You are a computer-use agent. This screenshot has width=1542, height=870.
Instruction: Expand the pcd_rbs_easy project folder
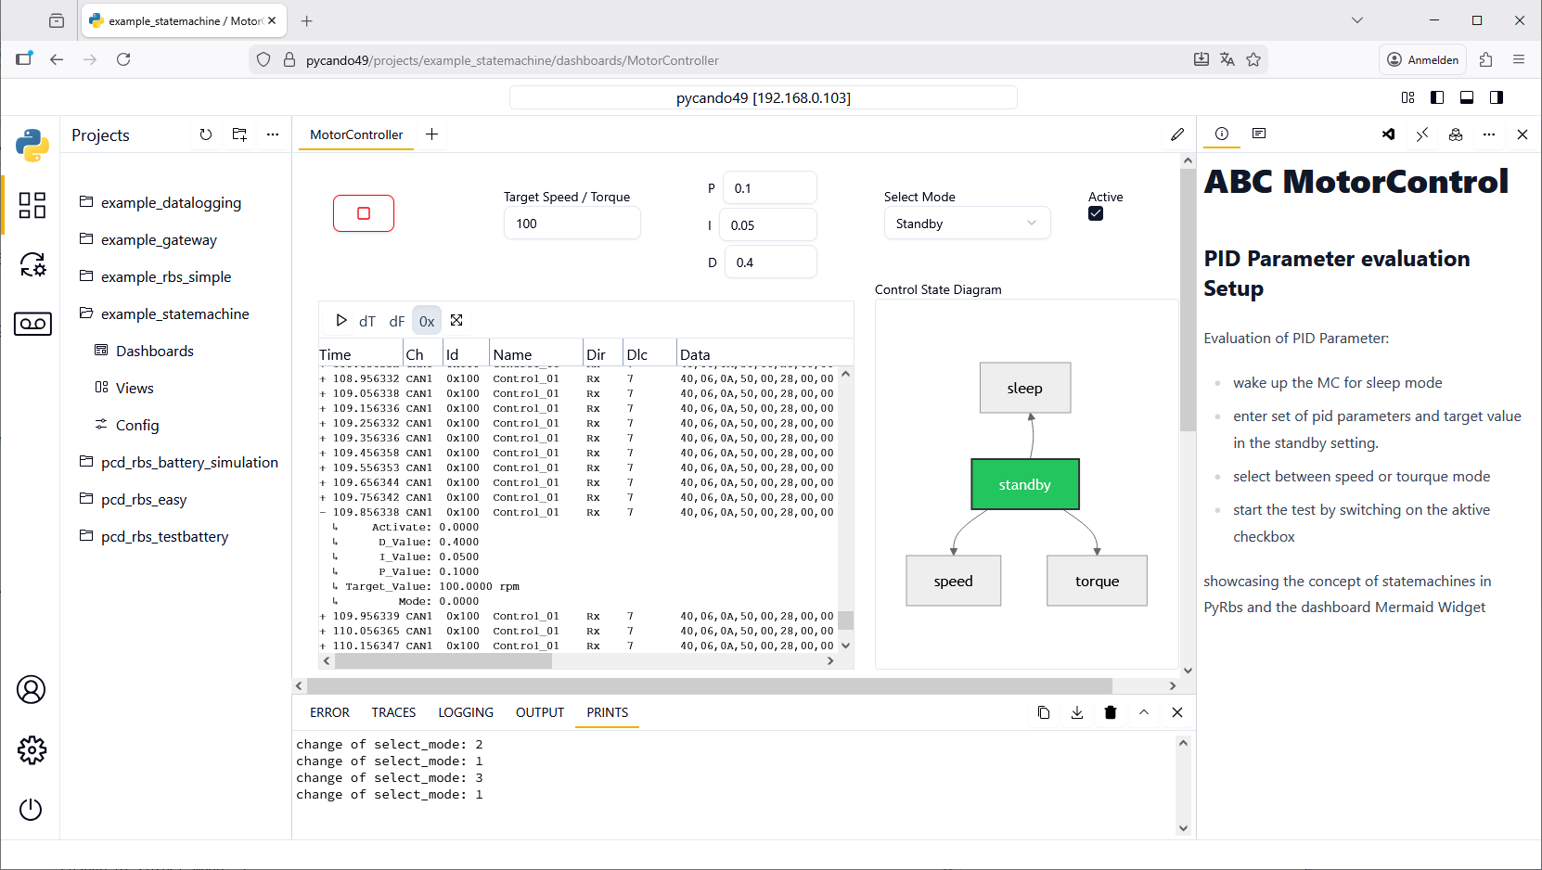(x=145, y=499)
